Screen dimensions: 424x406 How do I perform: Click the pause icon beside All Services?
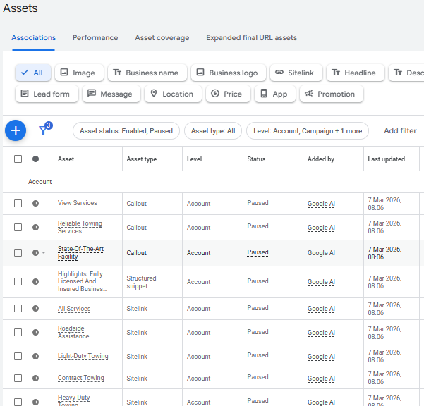coord(36,309)
